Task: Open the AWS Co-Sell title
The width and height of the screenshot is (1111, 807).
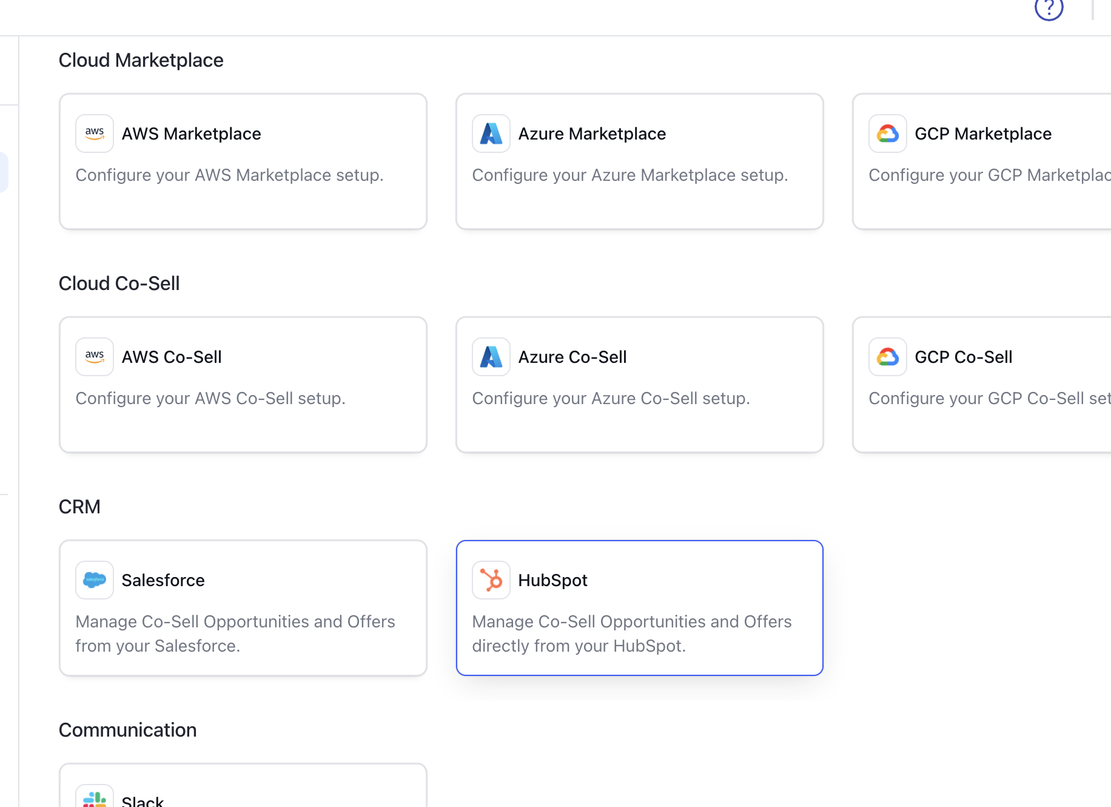Action: coord(172,357)
